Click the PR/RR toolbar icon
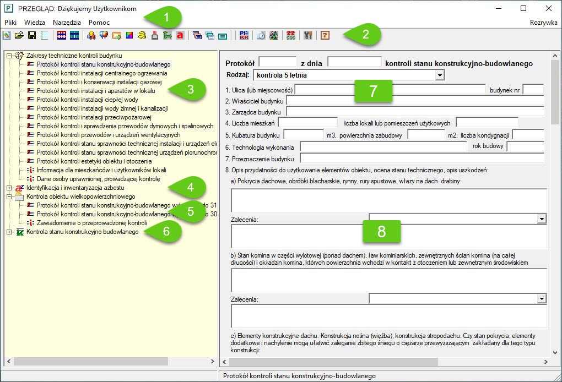Screen dimensions: 562x382 [245, 35]
